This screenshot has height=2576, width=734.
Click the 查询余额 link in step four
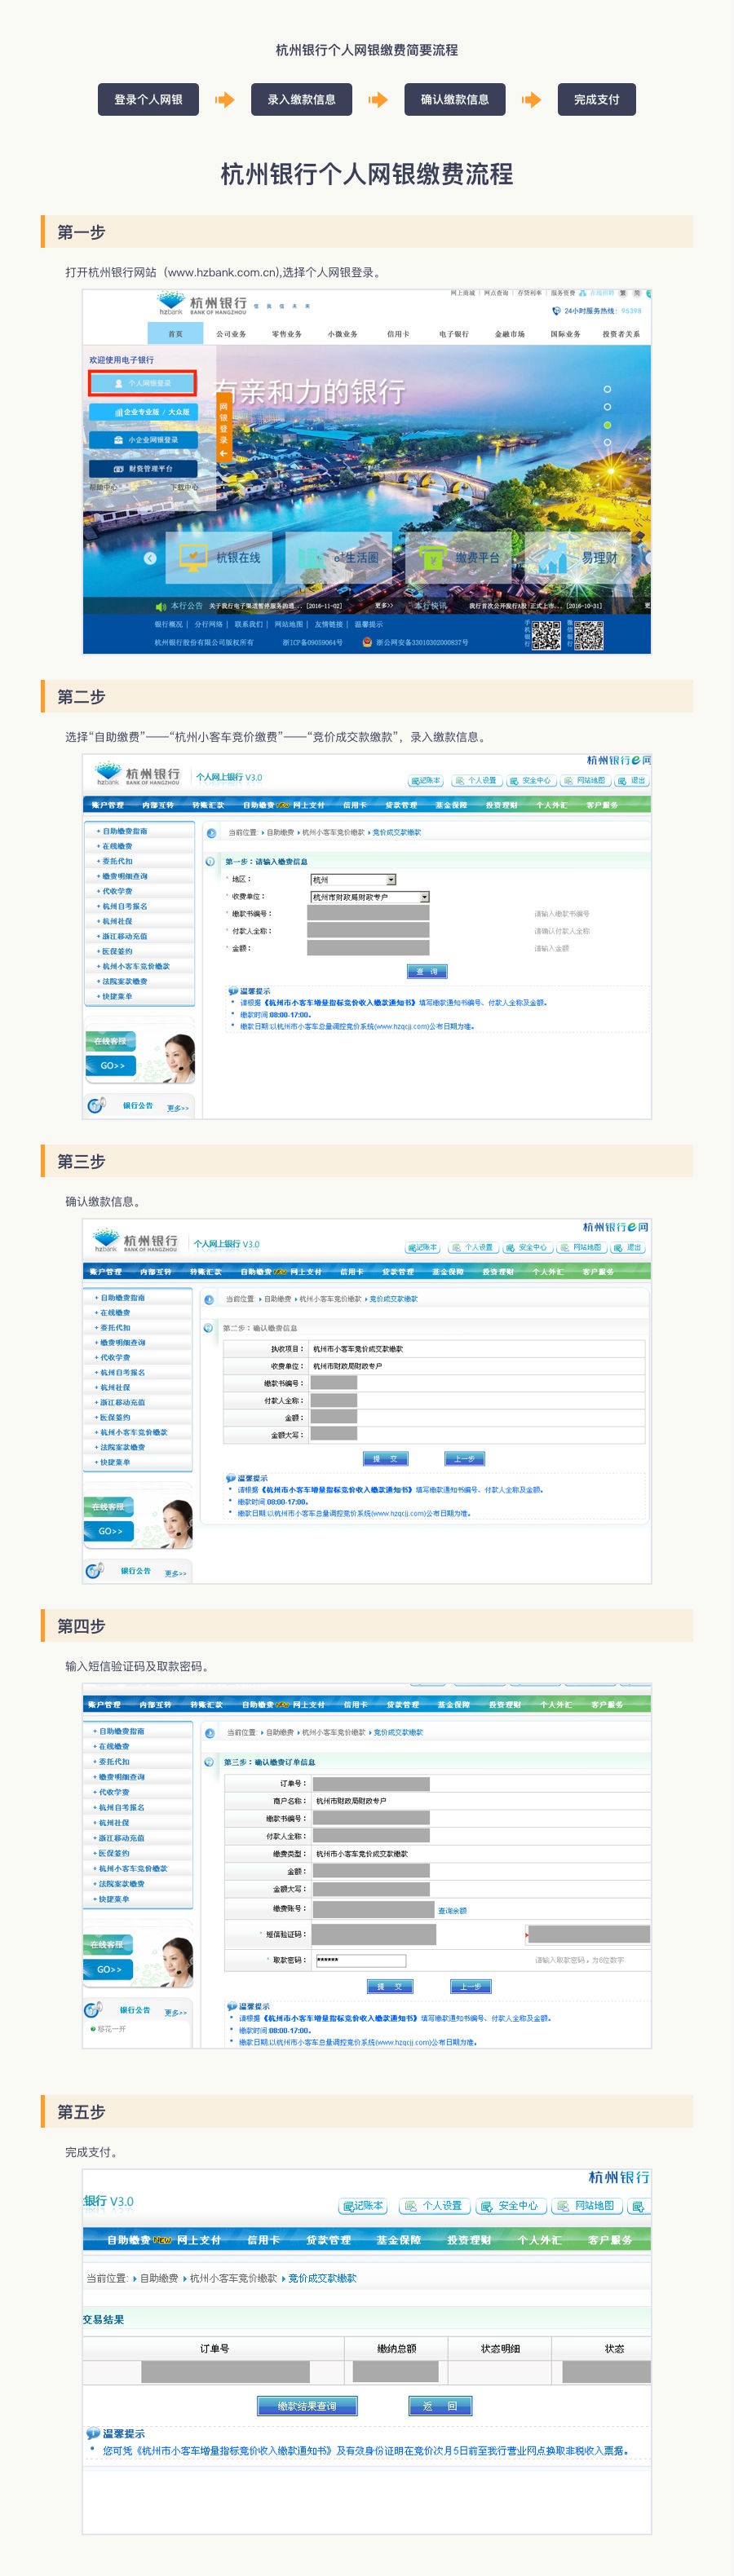[x=452, y=1911]
